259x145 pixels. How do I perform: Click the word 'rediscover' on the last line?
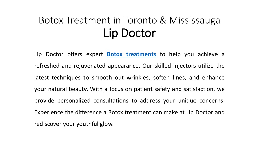[x=48, y=124]
